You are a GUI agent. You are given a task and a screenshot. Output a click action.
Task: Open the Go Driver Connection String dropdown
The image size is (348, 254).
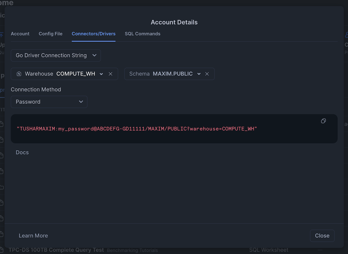tap(56, 55)
